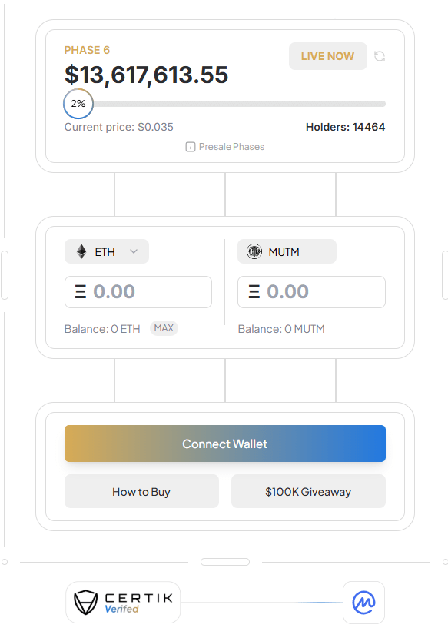Viewport: 448px width, 638px height.
Task: Toggle the MAX balance option for ETH
Action: click(x=164, y=328)
